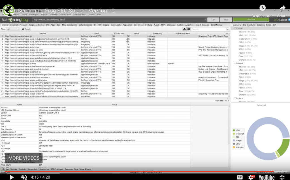
Task: Switch to the Meta Description tab
Action: tap(69, 25)
